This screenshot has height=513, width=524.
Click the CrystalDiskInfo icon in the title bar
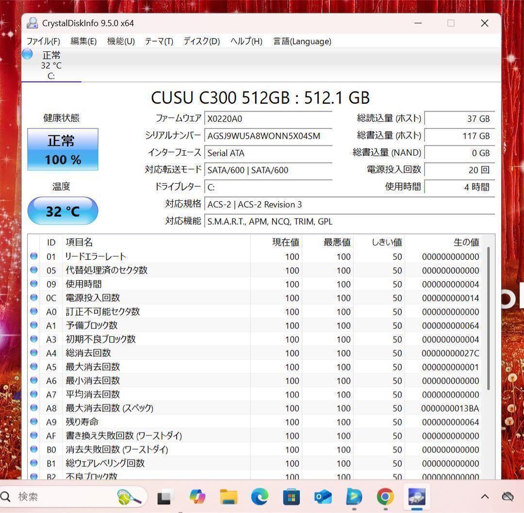32,23
